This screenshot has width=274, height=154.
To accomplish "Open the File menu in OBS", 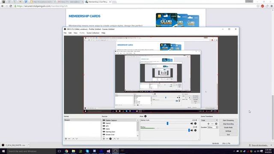I will click(x=65, y=33).
